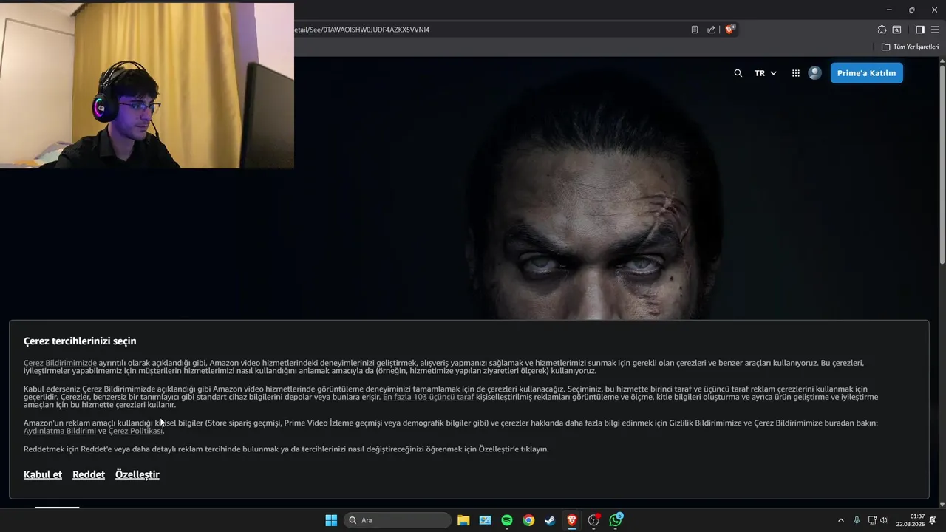Open Spotify from the taskbar
This screenshot has width=946, height=532.
[x=507, y=520]
